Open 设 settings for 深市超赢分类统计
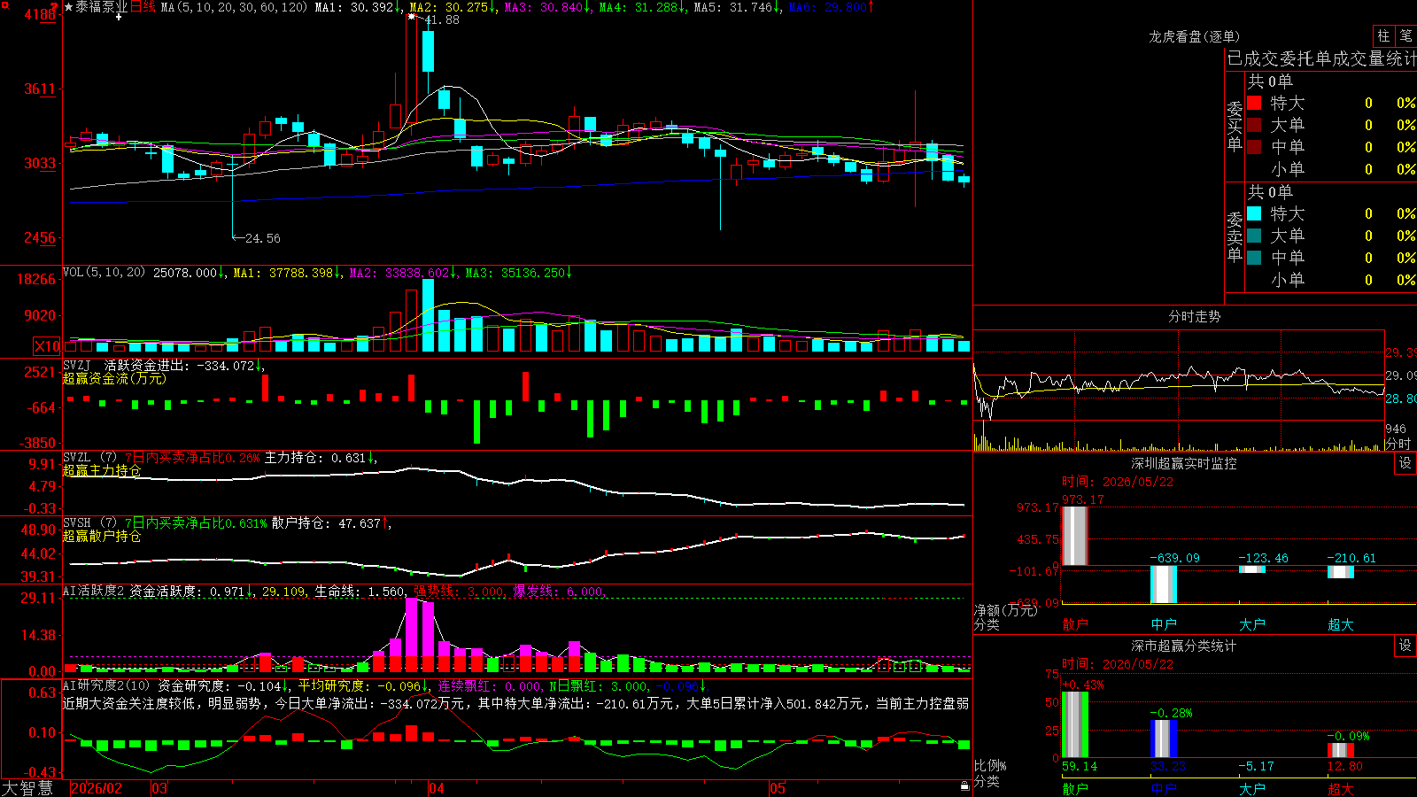The image size is (1417, 797). point(1405,646)
